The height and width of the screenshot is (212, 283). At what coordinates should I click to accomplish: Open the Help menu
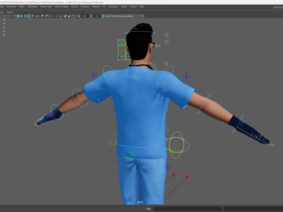(x=142, y=6)
